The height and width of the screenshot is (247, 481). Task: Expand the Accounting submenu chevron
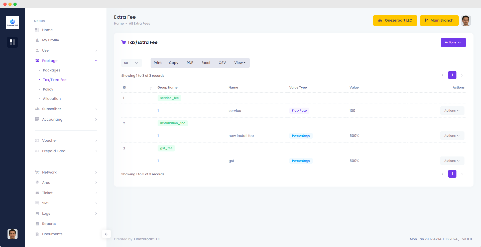[96, 119]
